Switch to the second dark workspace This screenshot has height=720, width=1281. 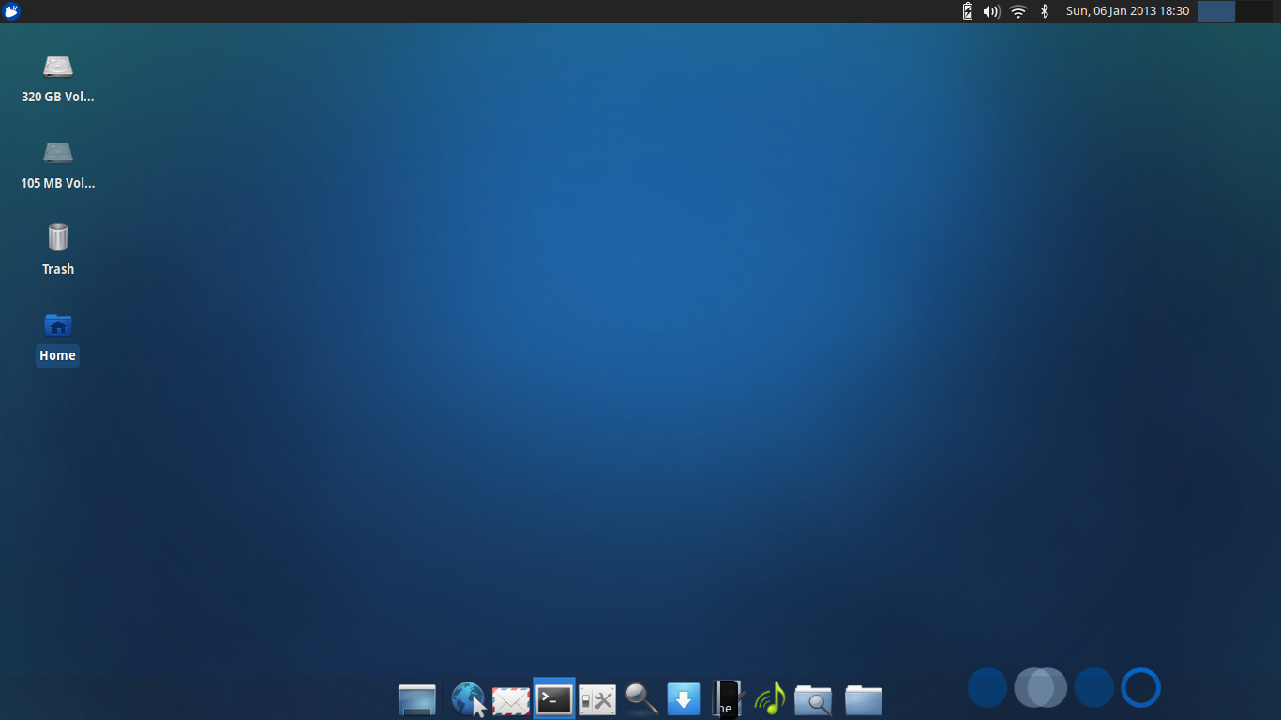[x=1253, y=11]
